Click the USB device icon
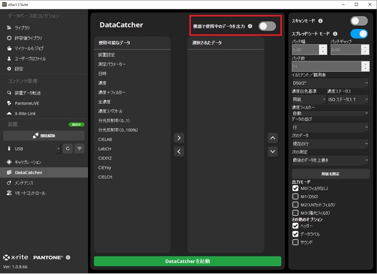 (x=9, y=149)
